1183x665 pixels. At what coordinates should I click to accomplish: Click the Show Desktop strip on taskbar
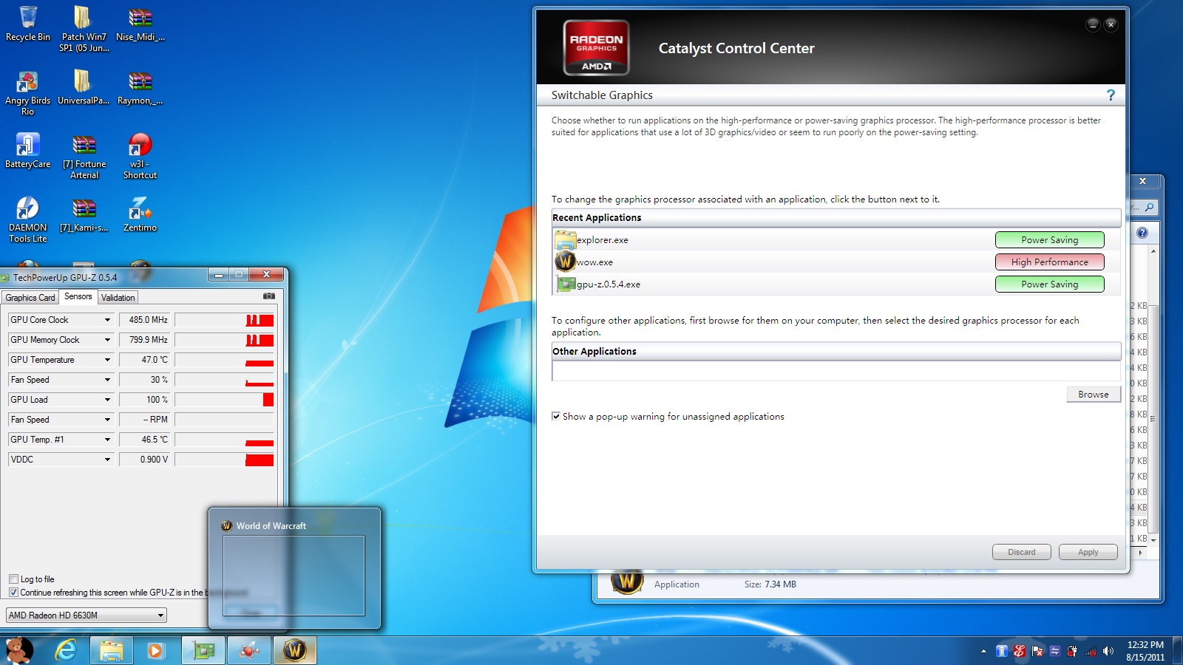pos(1178,650)
